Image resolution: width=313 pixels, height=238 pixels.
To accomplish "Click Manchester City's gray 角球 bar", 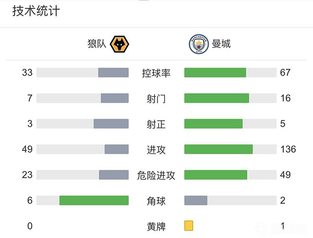I will (196, 200).
